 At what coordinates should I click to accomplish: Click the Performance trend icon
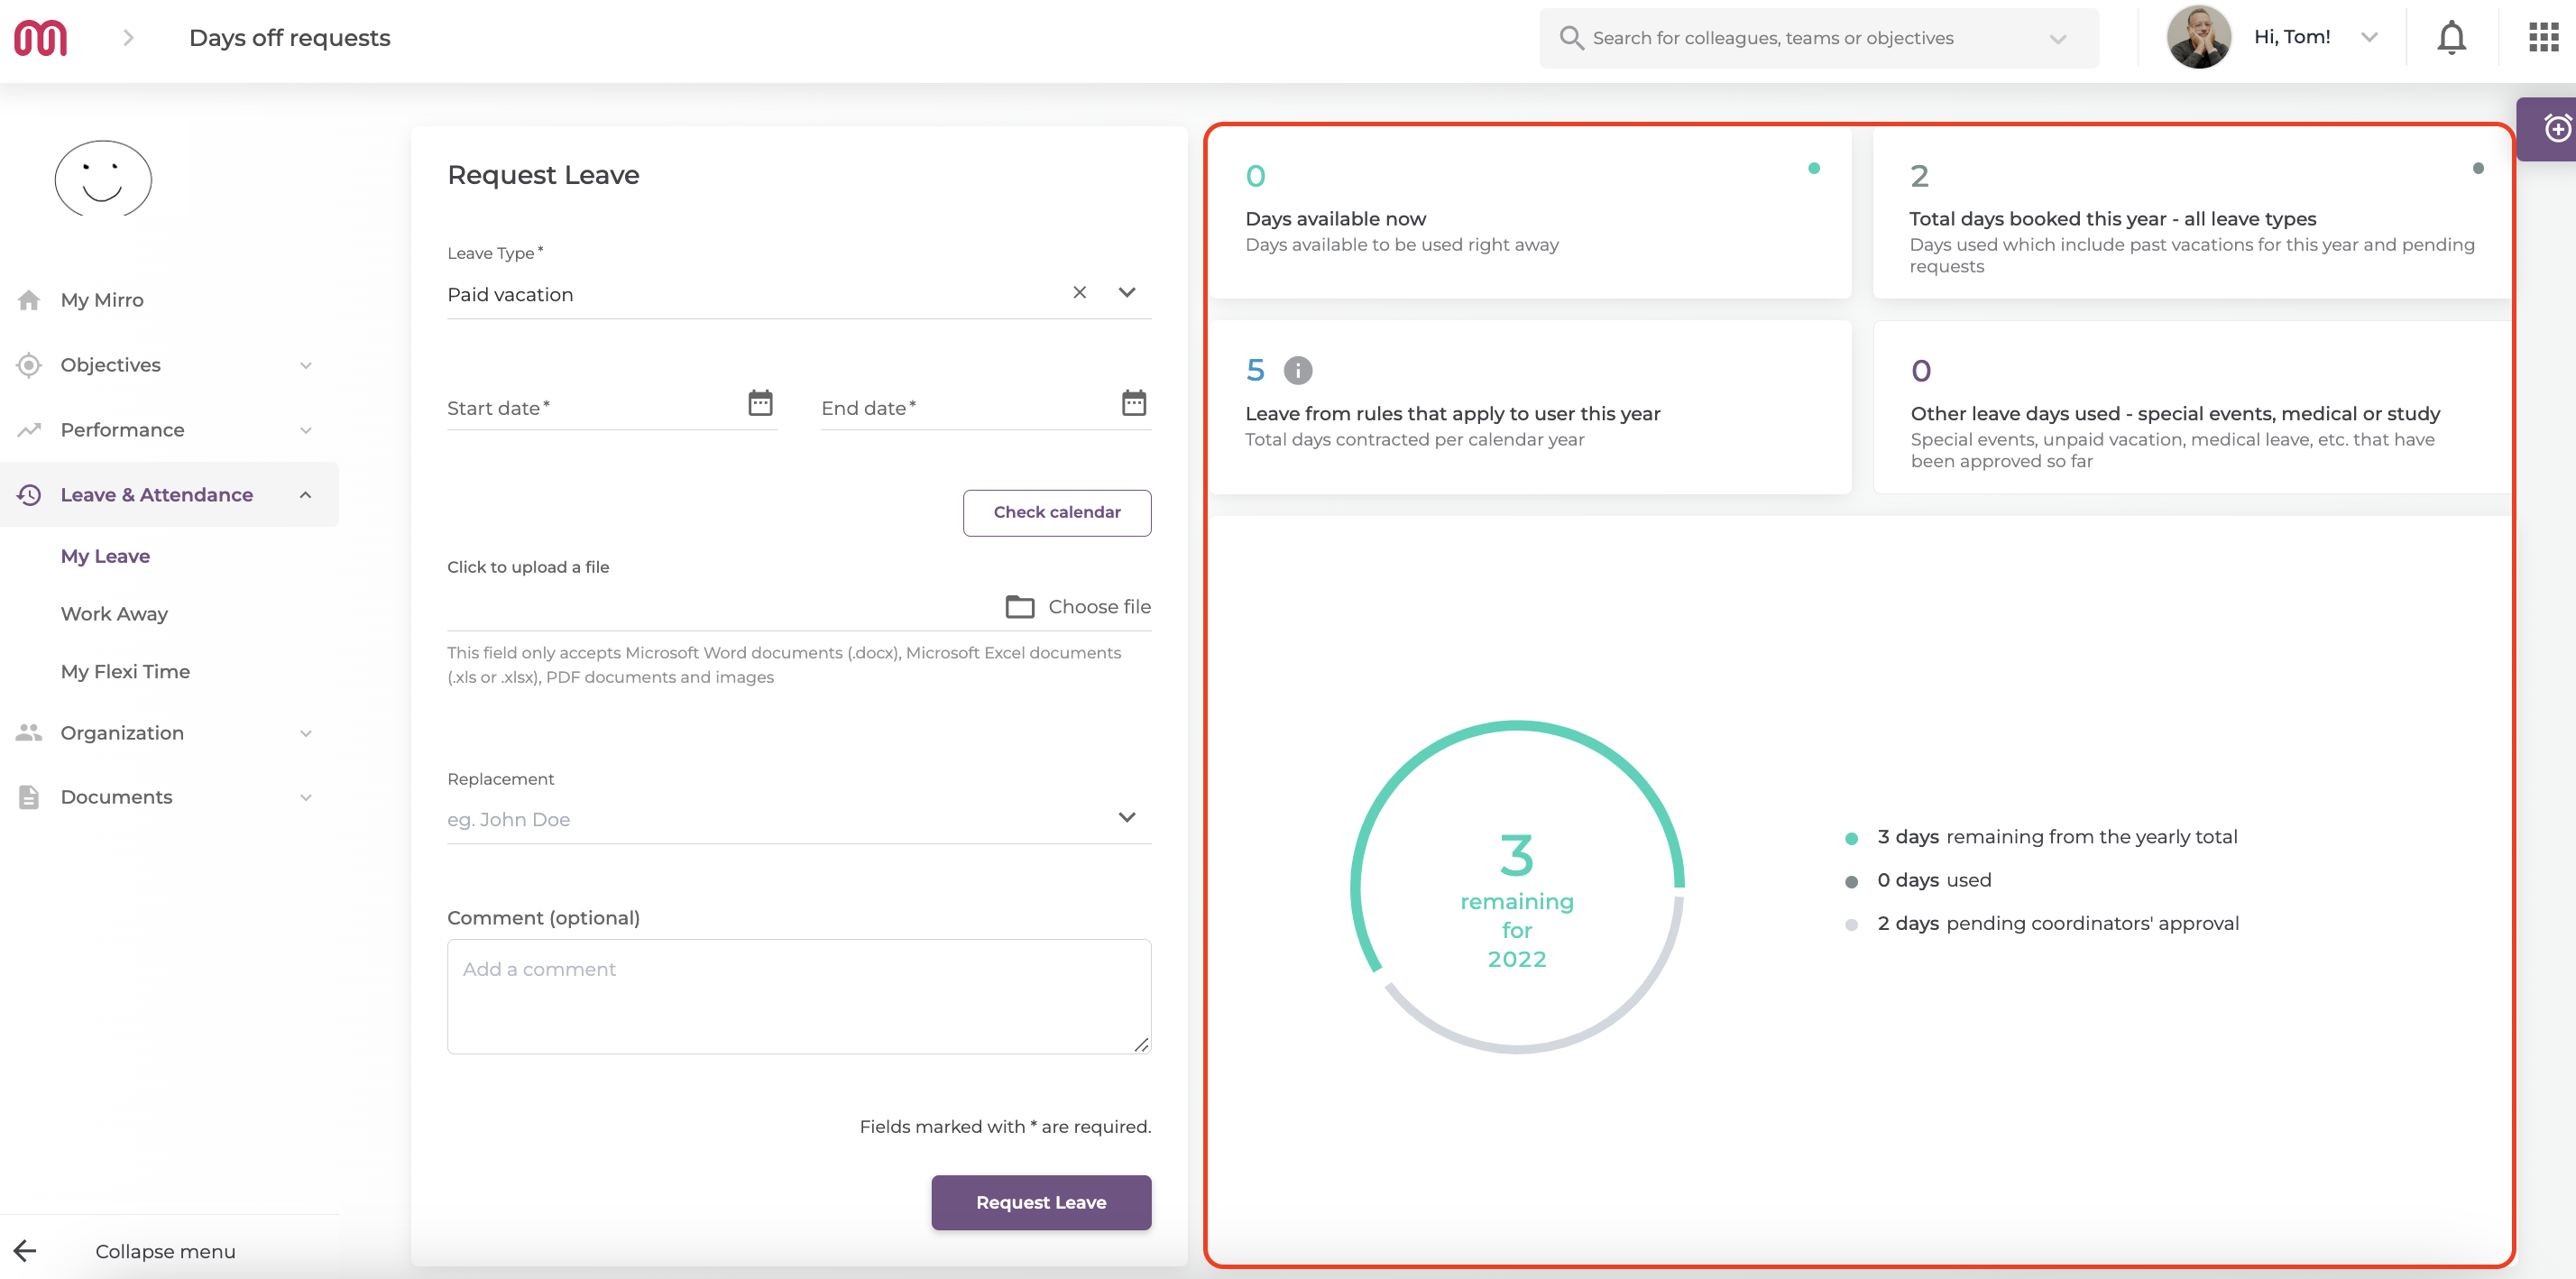click(29, 430)
